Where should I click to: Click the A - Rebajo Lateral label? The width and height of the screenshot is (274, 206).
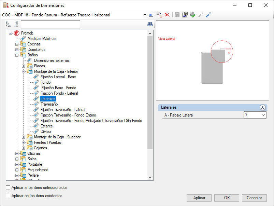[179, 115]
